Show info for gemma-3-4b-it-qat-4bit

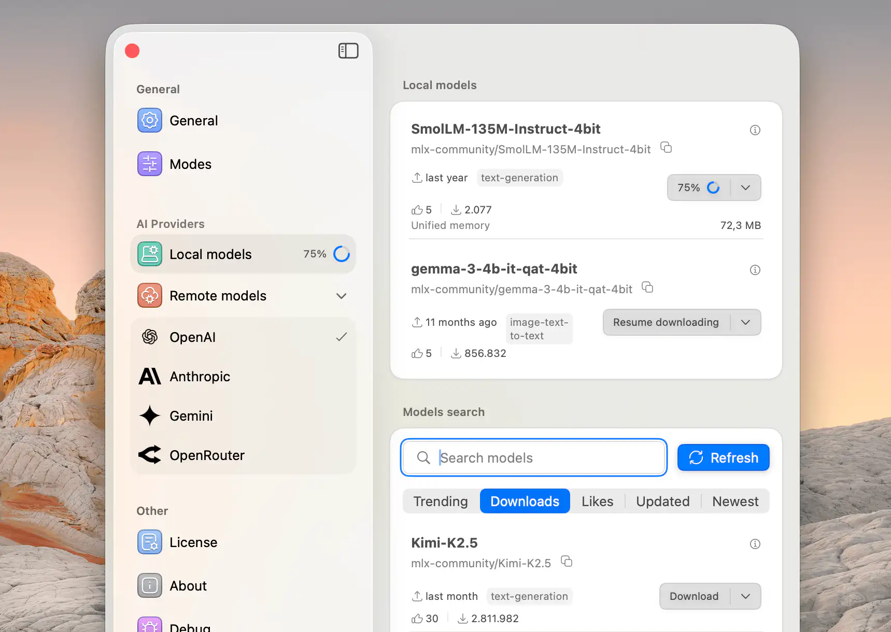pyautogui.click(x=755, y=270)
